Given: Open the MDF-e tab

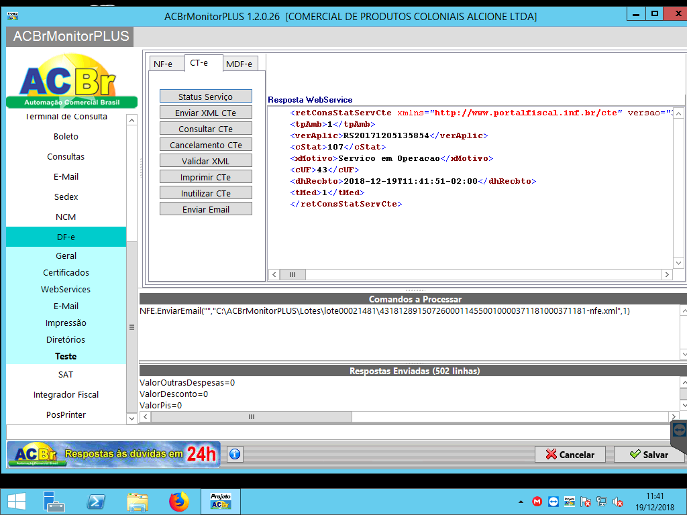Looking at the screenshot, I should [240, 64].
